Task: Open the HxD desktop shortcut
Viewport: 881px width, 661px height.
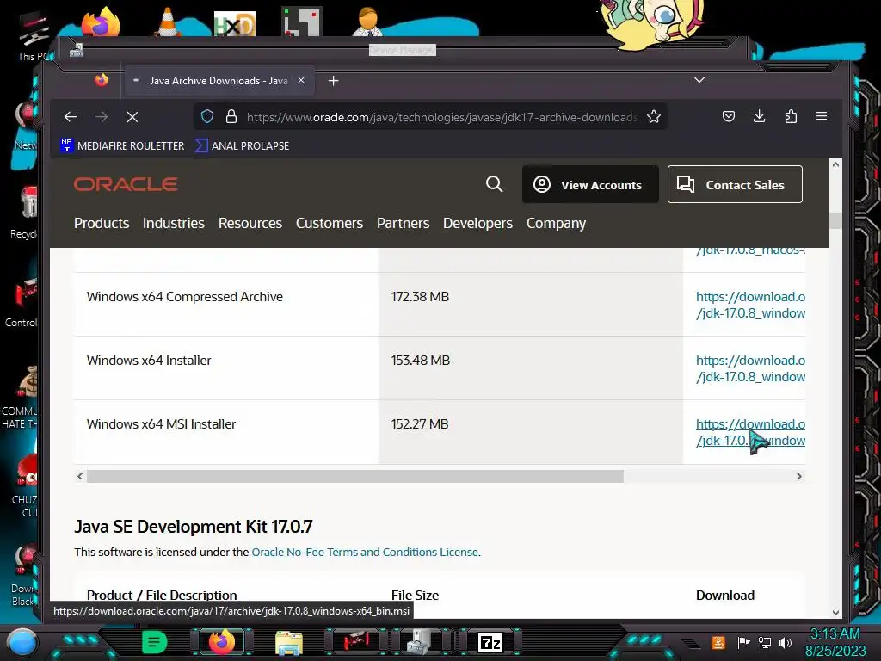Action: (235, 23)
